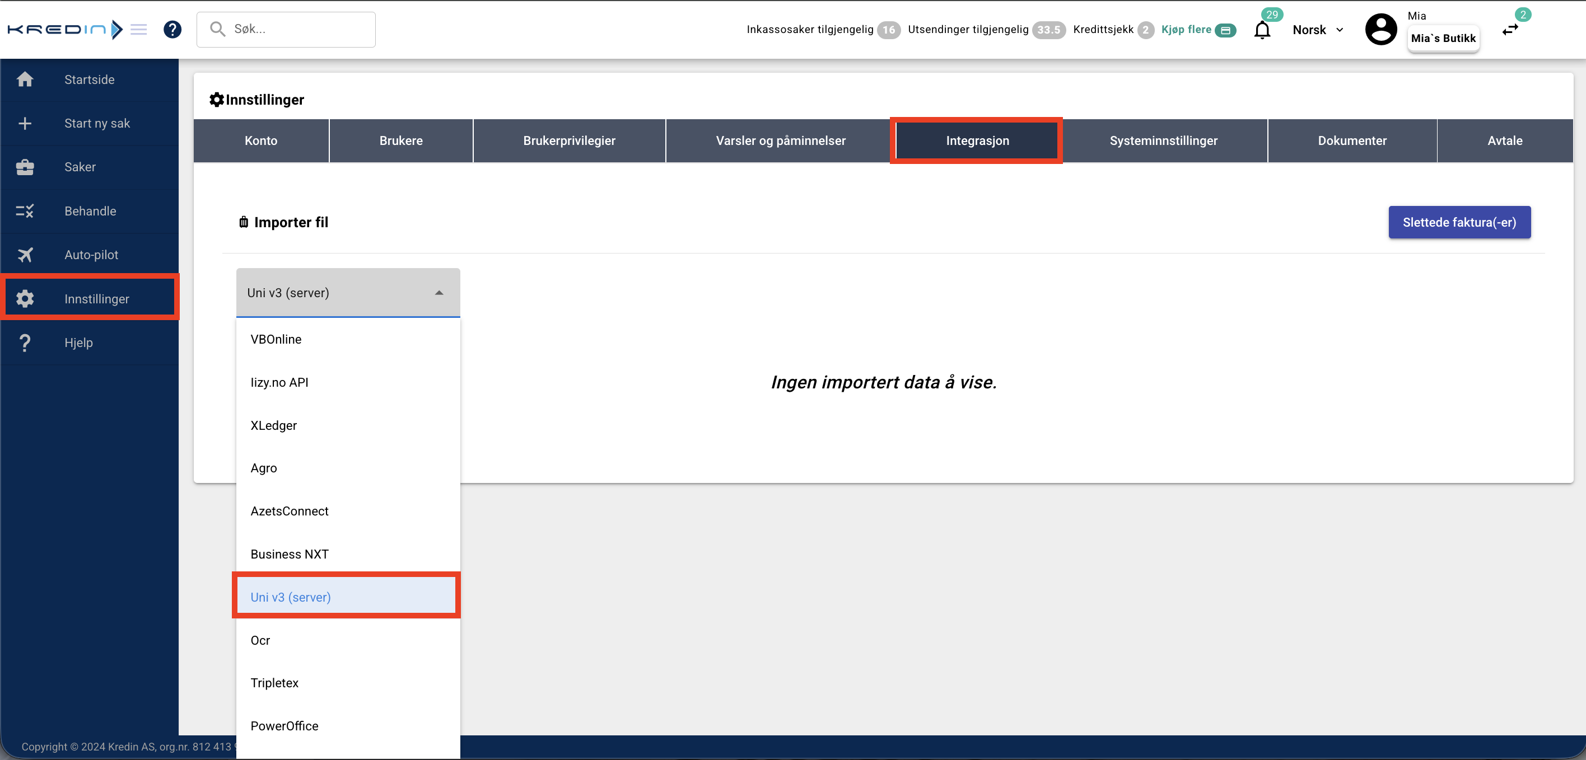Image resolution: width=1586 pixels, height=760 pixels.
Task: Click the plus icon for Start ny sak
Action: pos(25,123)
